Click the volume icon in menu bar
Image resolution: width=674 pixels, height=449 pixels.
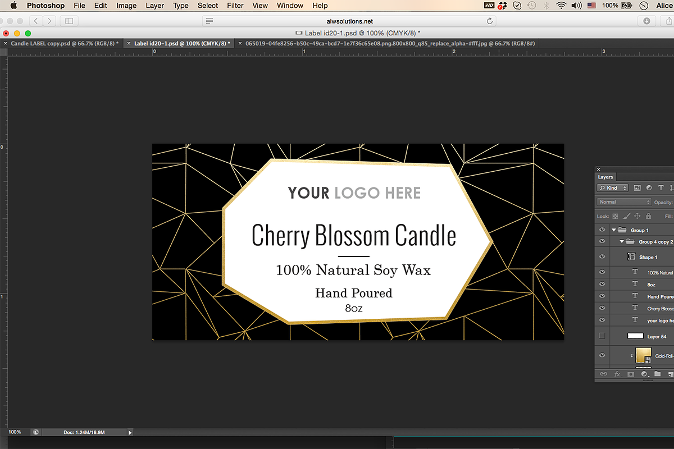coord(576,6)
